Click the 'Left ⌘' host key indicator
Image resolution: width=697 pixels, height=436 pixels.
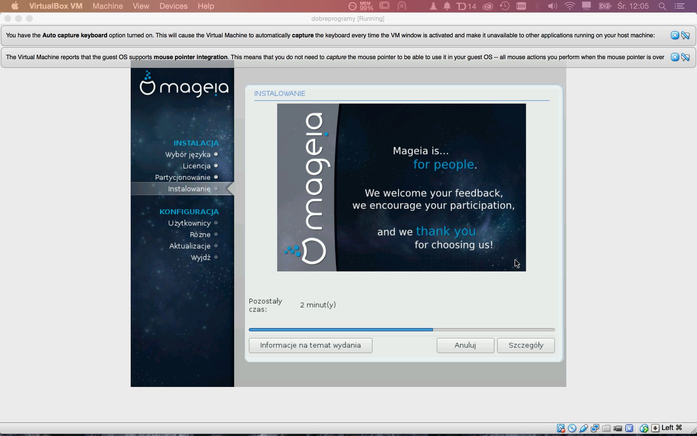coord(672,428)
